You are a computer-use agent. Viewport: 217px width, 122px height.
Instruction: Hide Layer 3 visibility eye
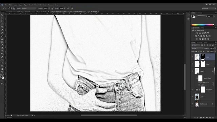(x=193, y=64)
